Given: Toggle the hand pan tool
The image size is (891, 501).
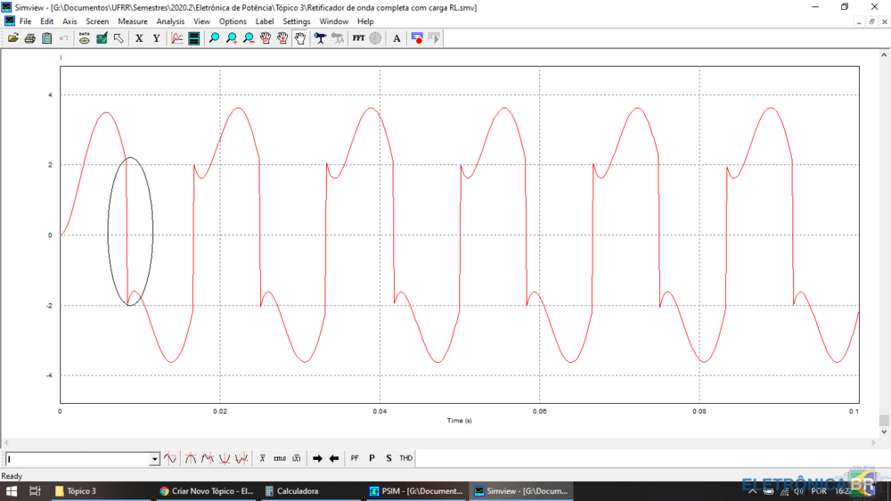Looking at the screenshot, I should click(x=300, y=38).
